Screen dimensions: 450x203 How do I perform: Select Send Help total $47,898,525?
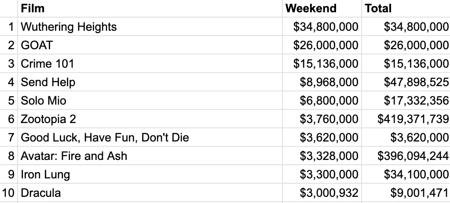[416, 82]
